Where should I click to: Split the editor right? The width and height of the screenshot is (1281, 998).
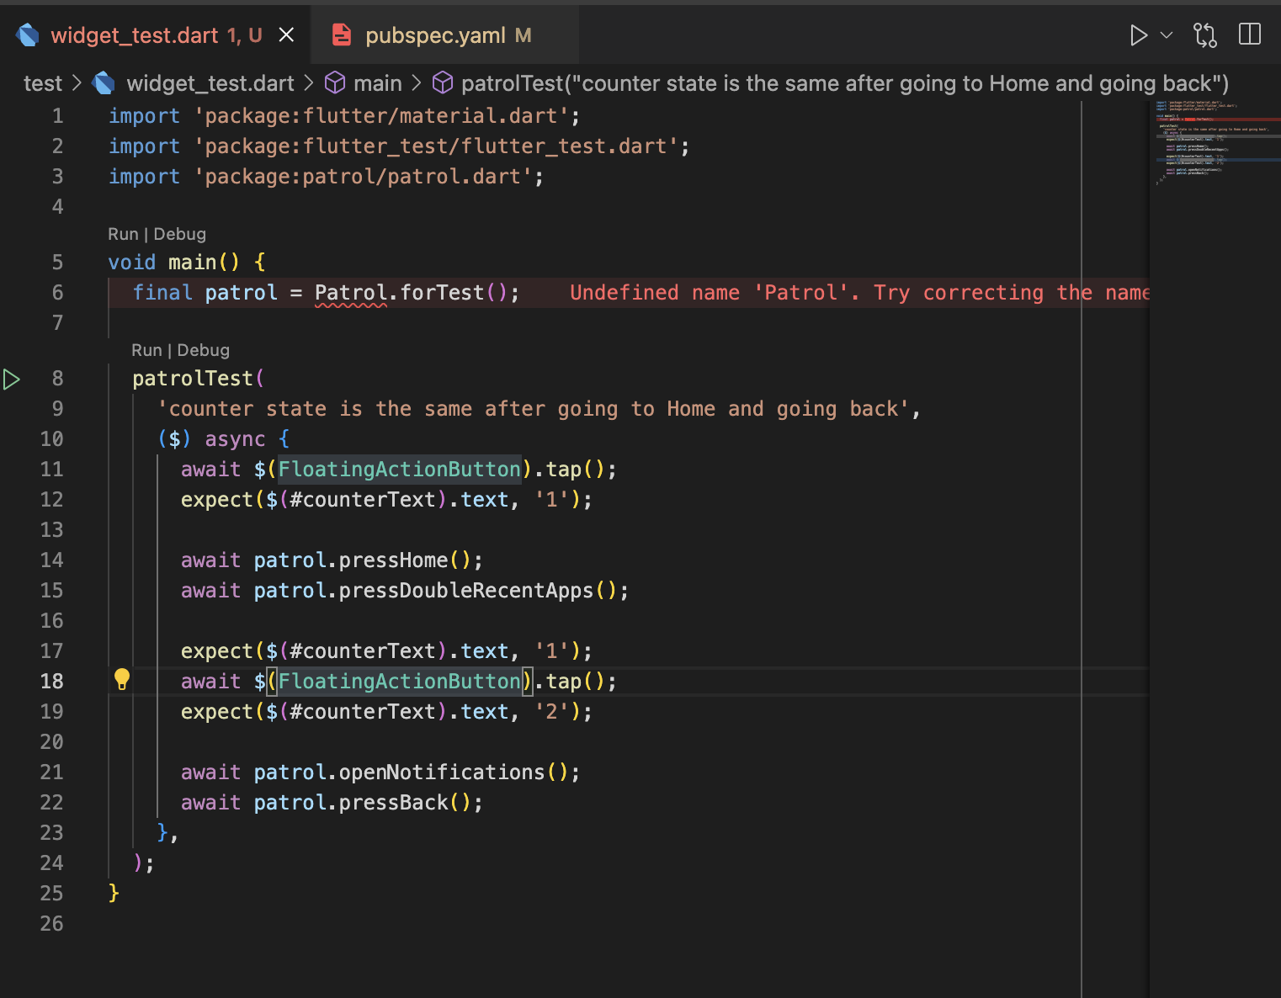pyautogui.click(x=1250, y=35)
